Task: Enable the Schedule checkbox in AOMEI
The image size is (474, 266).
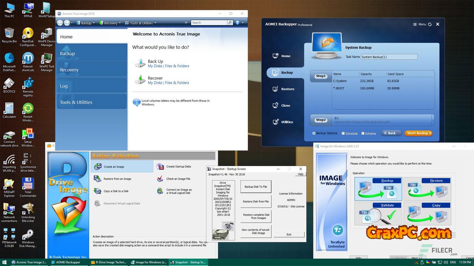Action: (343, 133)
